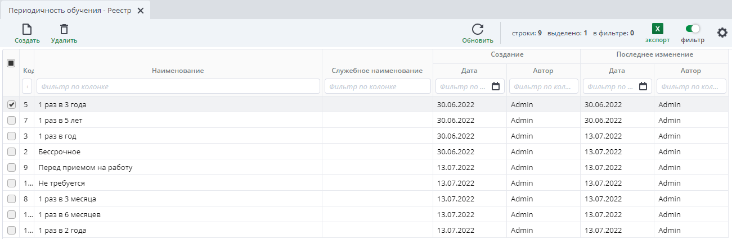
Task: Export table via the Excel экспорт icon
Action: click(657, 29)
